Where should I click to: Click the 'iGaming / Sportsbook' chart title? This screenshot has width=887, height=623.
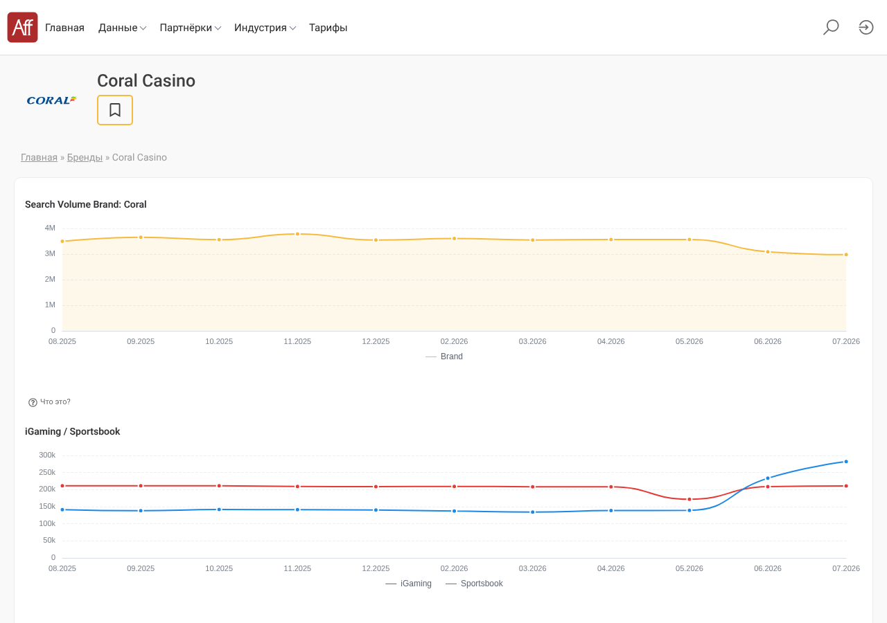point(73,431)
